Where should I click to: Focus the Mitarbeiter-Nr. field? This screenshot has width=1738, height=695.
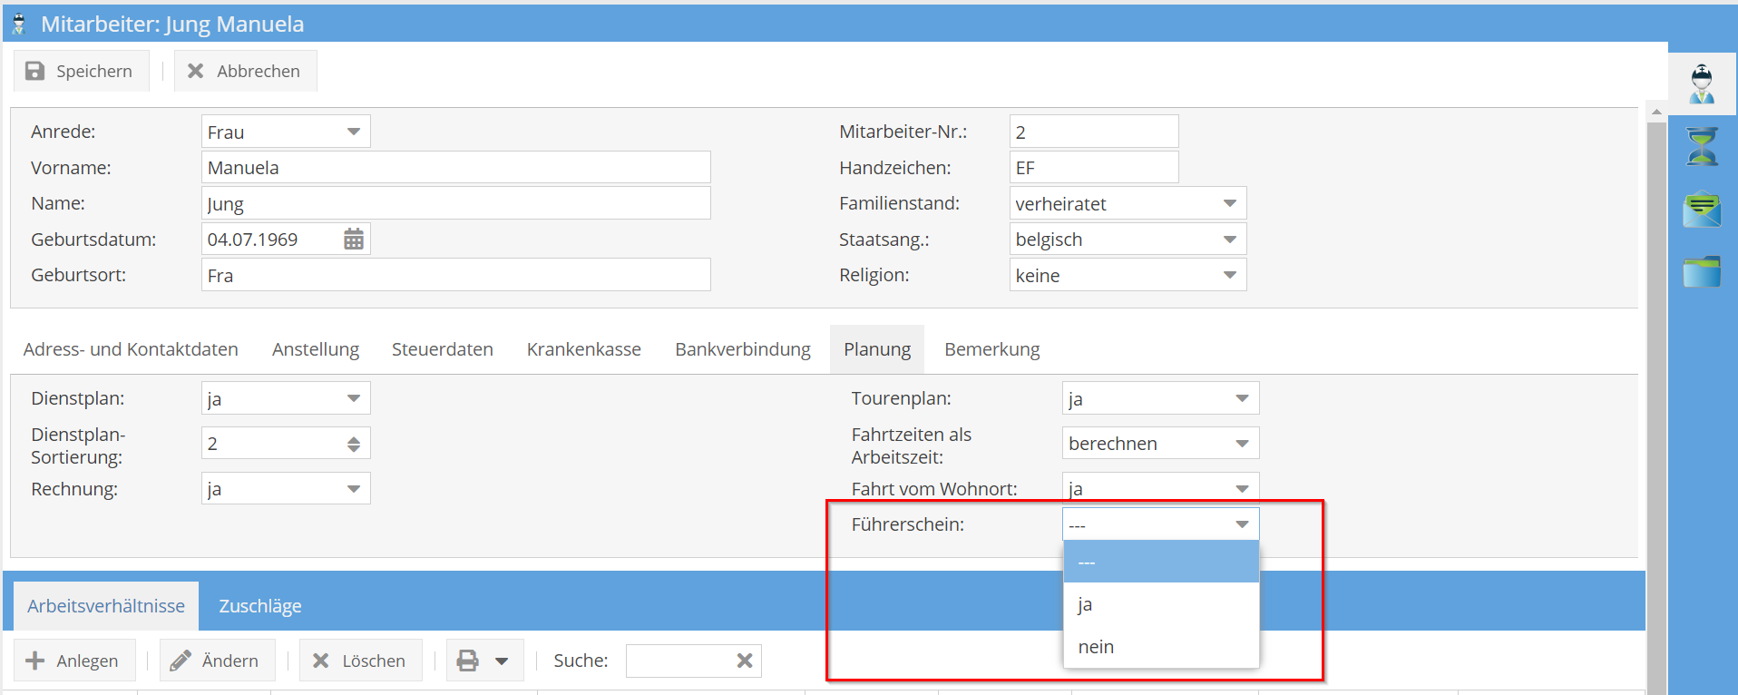[x=1094, y=132]
